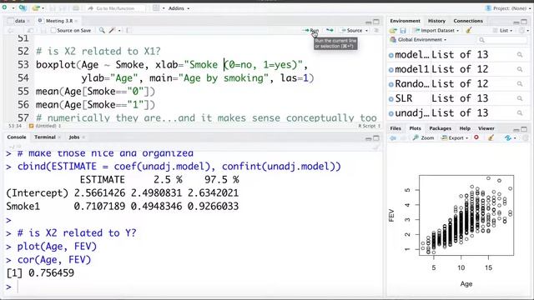Open the Source options dropdown arrow
Viewport: 534px width, 300px height.
pyautogui.click(x=366, y=31)
